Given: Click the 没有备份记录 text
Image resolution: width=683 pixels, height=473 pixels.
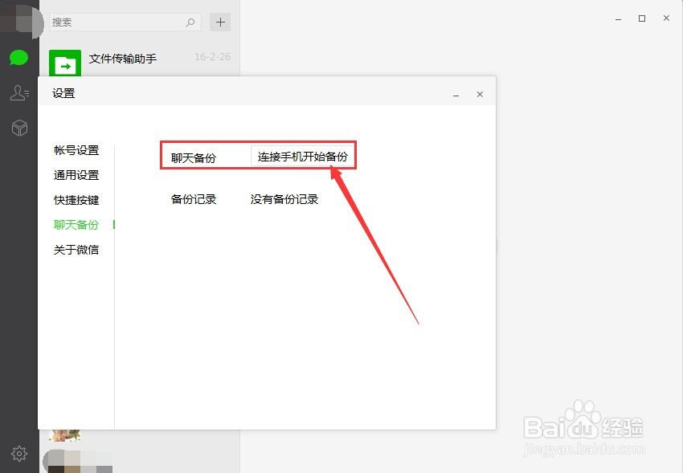Looking at the screenshot, I should point(284,199).
